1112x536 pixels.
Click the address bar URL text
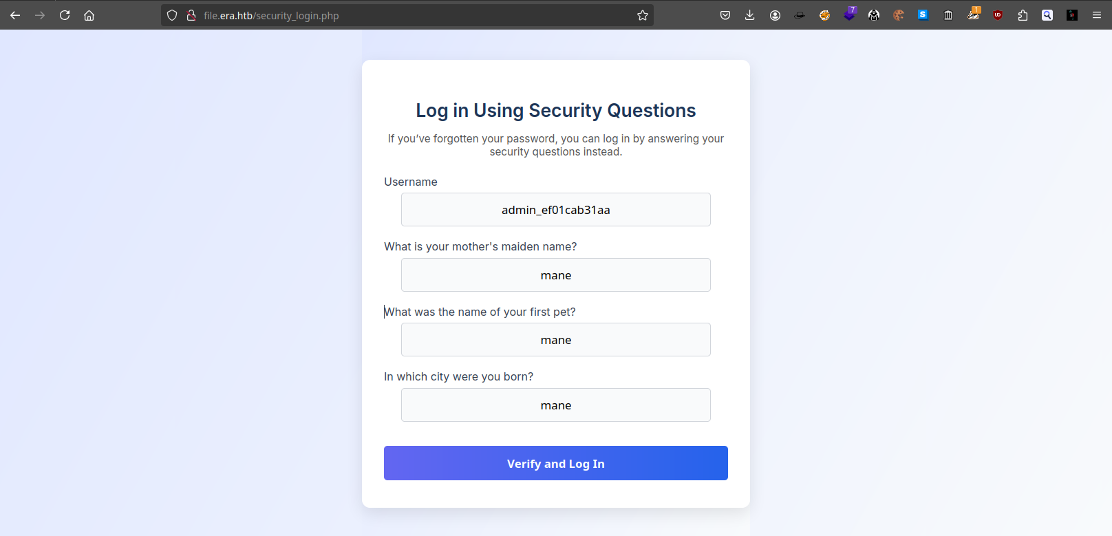271,15
